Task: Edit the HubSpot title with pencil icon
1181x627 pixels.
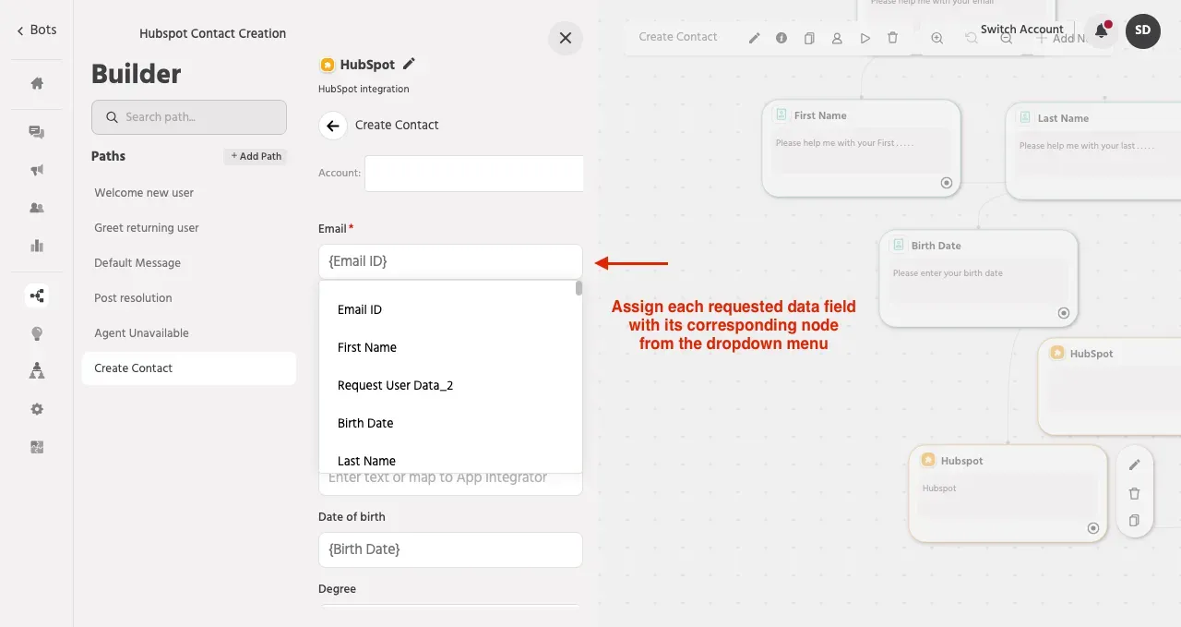Action: click(x=410, y=64)
